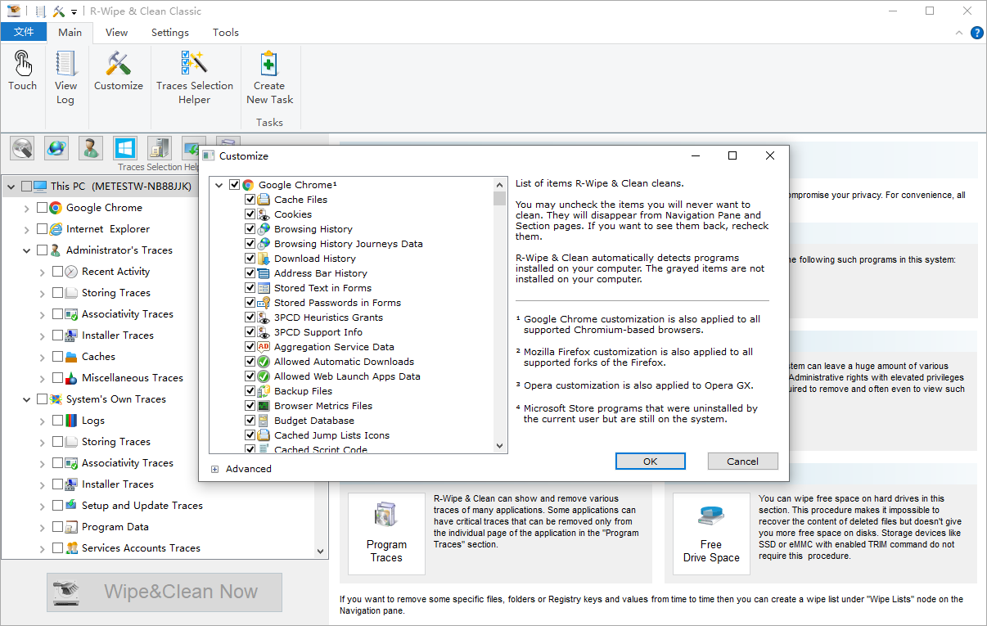Open Program Traces section tile
Screen dimensions: 987x626
click(386, 533)
